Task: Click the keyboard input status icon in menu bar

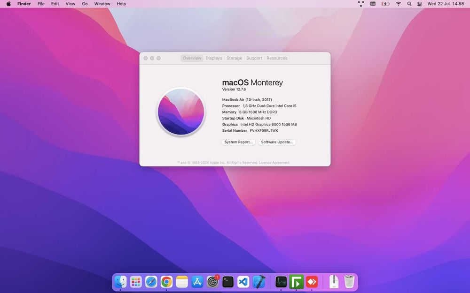Action: pyautogui.click(x=373, y=4)
